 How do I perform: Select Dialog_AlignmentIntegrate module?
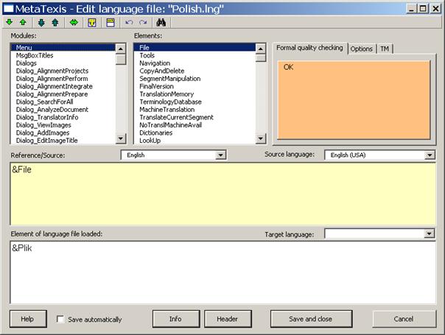coord(63,86)
